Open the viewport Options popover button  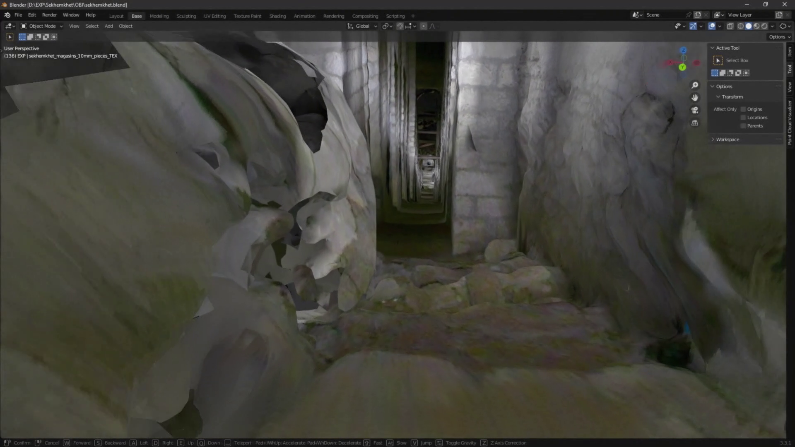tap(779, 37)
